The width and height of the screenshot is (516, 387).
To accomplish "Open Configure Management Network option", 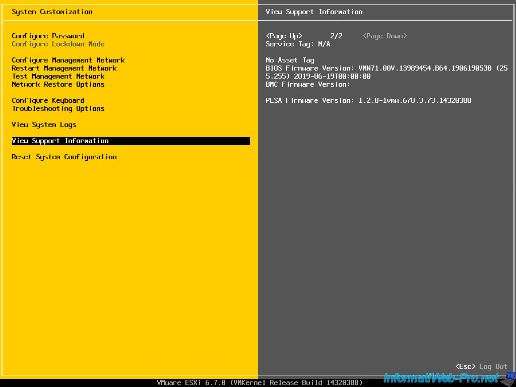I will (x=68, y=60).
